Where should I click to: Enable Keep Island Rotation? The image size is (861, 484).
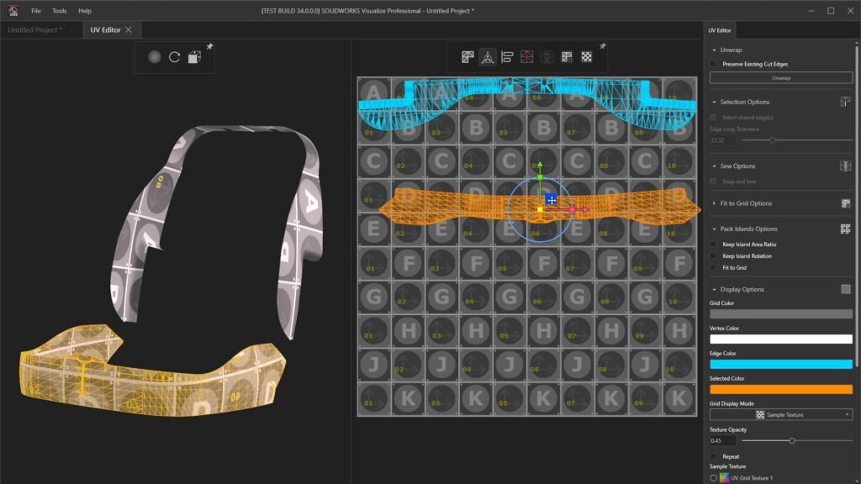point(713,256)
